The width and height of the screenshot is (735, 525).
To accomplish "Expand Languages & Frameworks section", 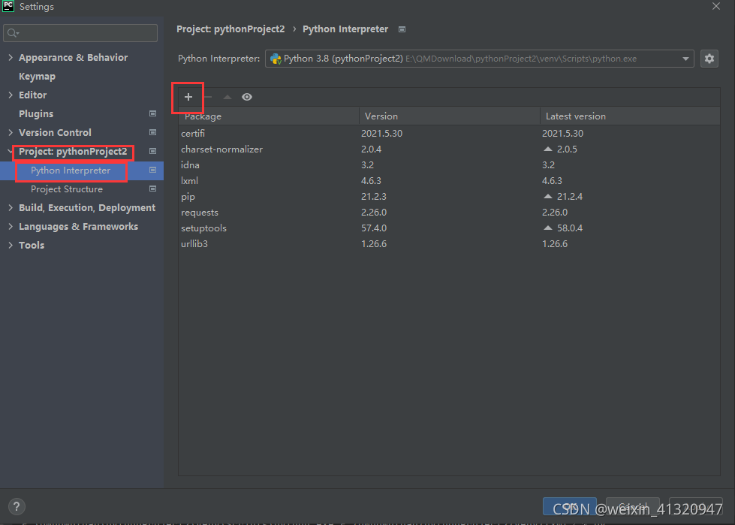I will tap(11, 226).
